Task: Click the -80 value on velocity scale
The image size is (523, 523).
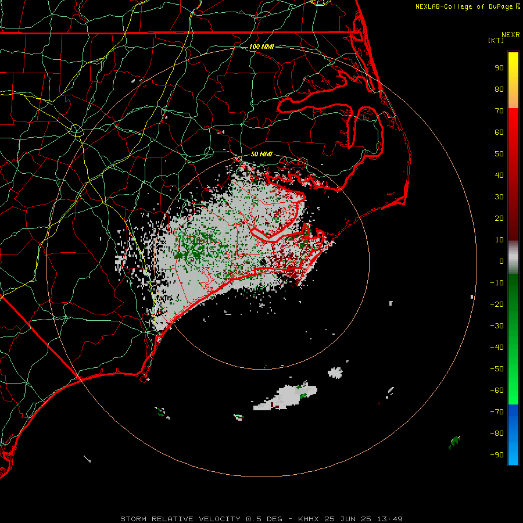Action: coord(497,434)
